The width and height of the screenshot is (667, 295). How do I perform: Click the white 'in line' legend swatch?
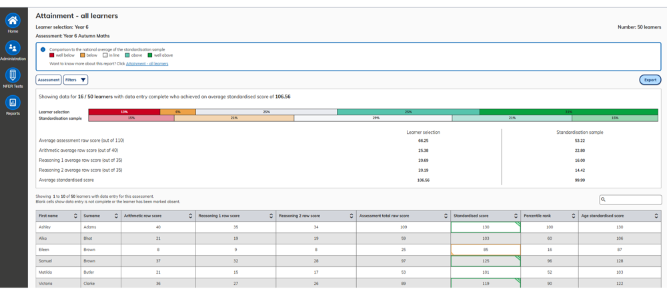105,55
